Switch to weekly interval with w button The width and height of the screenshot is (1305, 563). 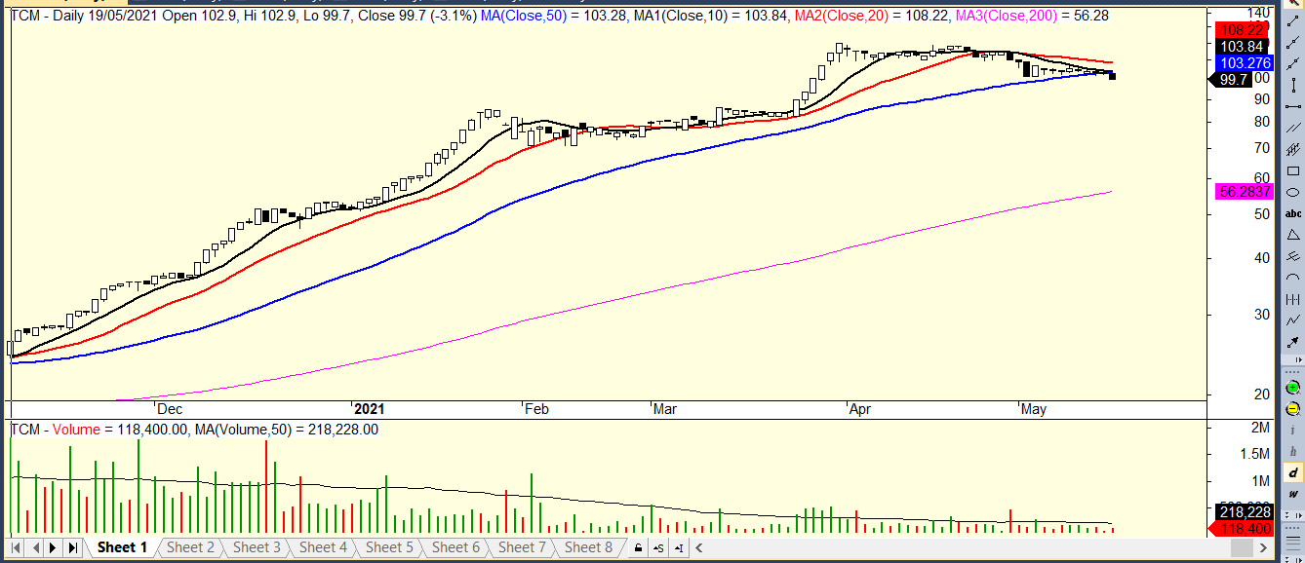click(1293, 494)
